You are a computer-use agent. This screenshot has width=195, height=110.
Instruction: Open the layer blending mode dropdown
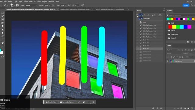pyautogui.click(x=174, y=53)
